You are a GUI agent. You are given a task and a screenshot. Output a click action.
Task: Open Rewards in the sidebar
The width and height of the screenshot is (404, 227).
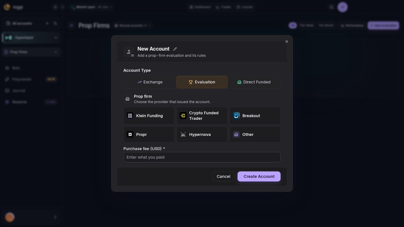(31, 102)
